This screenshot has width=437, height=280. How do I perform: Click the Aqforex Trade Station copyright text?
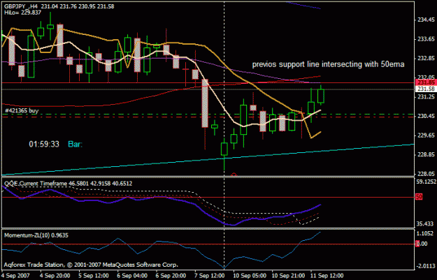(91, 265)
